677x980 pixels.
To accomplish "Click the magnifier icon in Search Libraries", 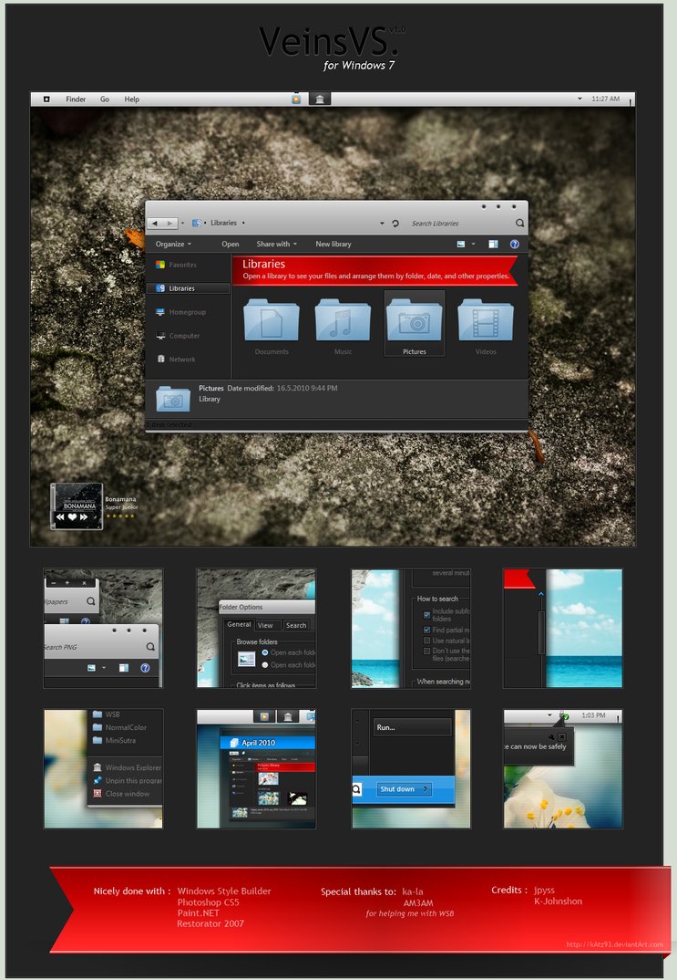I will point(519,224).
